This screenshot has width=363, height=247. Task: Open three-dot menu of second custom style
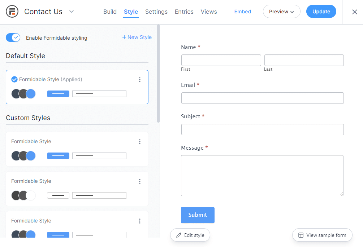pos(139,181)
